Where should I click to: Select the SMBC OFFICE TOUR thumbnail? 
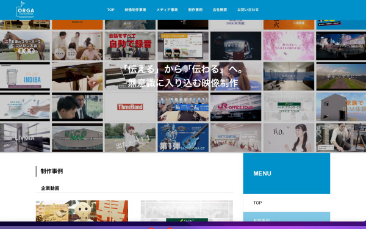point(289,107)
